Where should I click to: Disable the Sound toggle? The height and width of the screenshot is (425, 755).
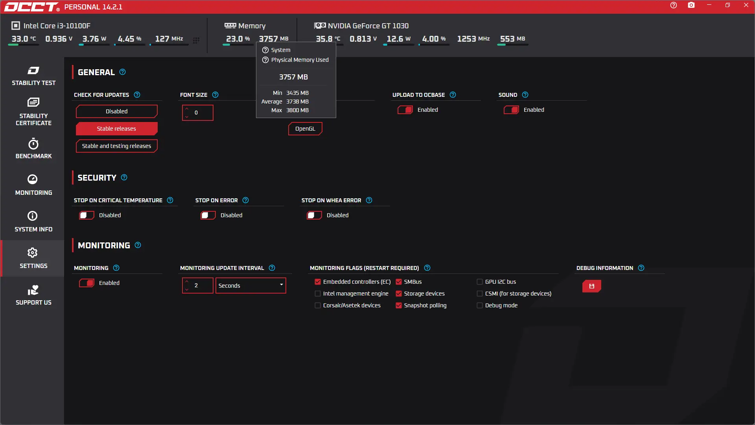coord(511,110)
